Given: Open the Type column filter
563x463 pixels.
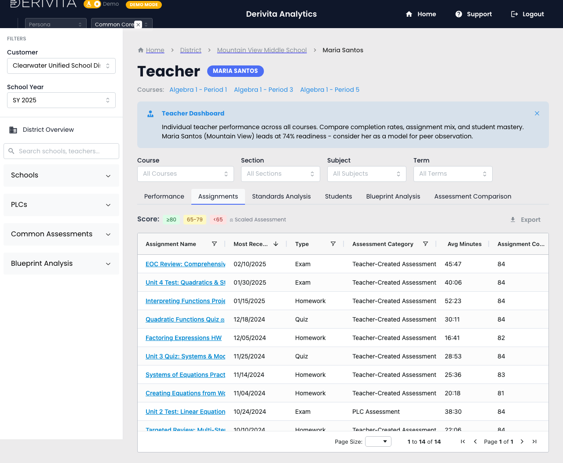Looking at the screenshot, I should coord(333,244).
